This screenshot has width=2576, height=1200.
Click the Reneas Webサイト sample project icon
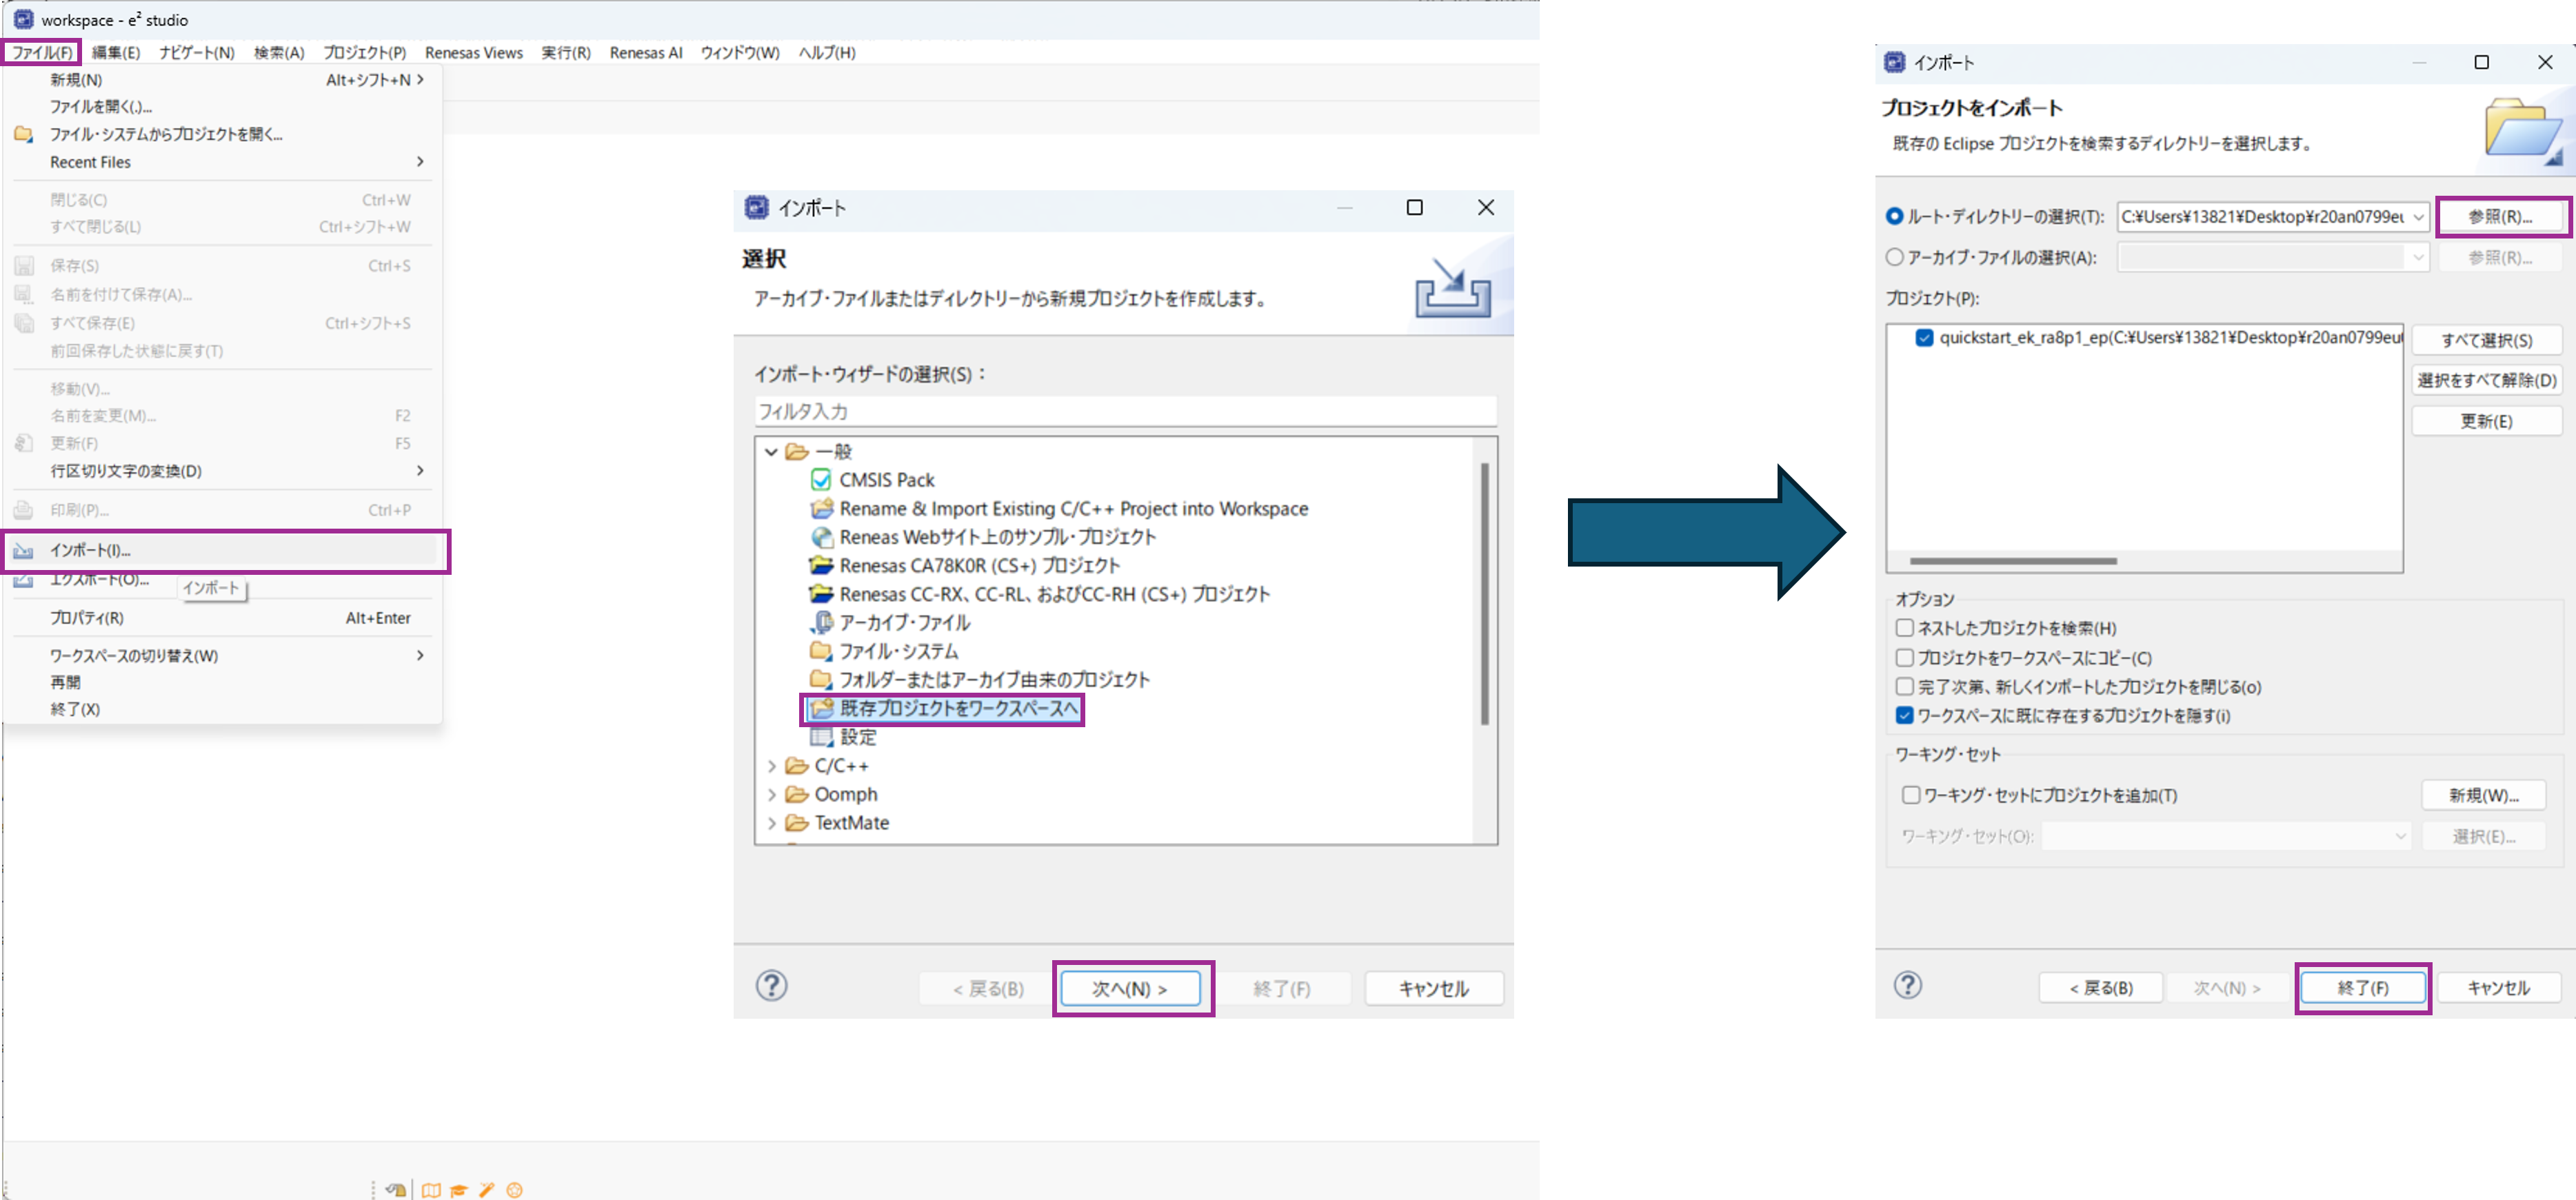click(821, 537)
